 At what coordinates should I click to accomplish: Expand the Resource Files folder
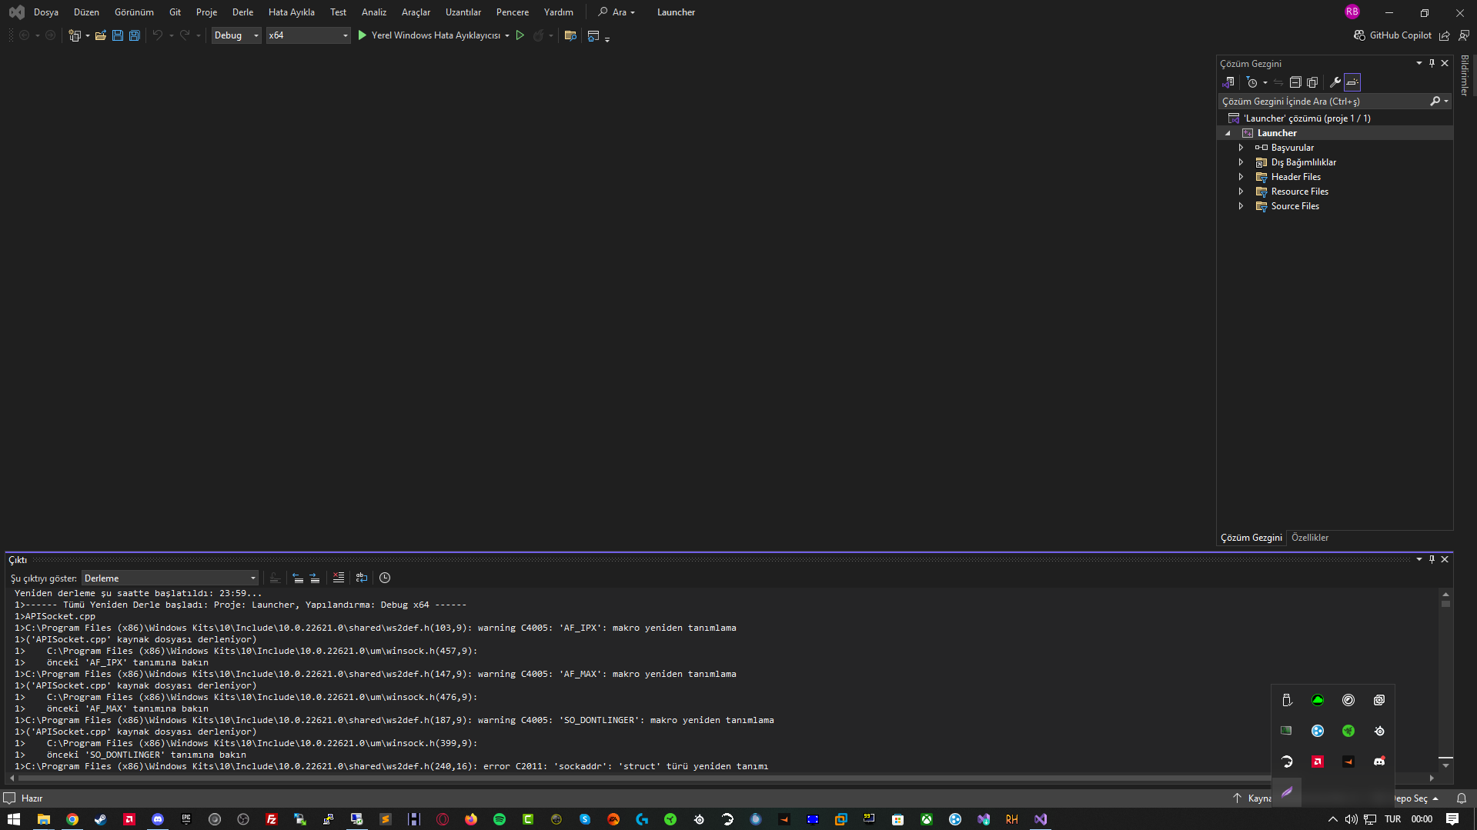pyautogui.click(x=1241, y=192)
